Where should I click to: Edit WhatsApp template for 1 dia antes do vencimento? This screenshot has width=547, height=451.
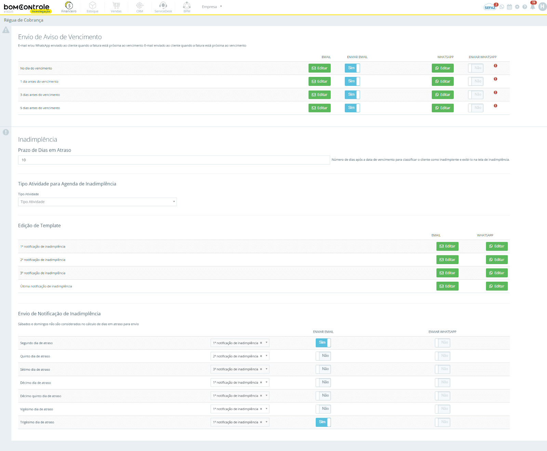442,81
